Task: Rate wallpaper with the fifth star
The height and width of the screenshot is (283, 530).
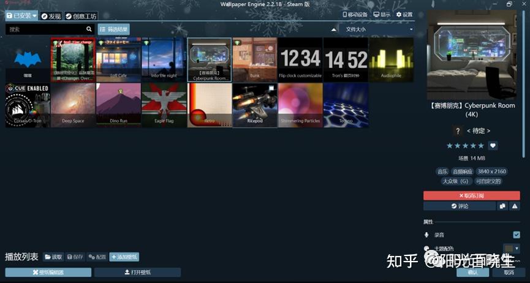Action: 481,146
